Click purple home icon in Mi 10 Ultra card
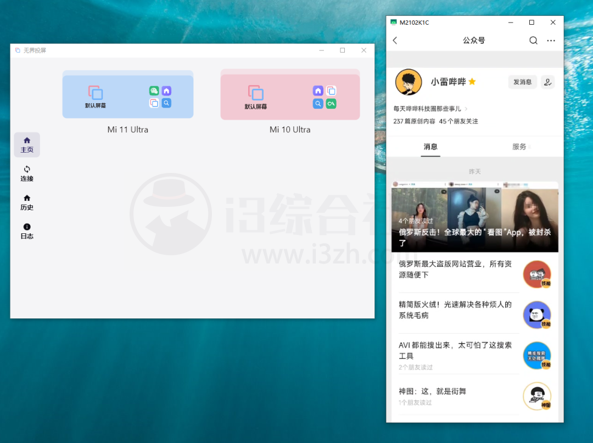Screen dimensions: 593x443 318,91
